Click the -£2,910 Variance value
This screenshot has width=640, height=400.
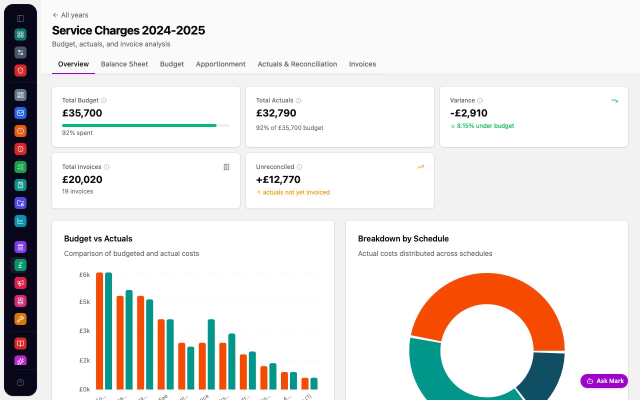[468, 113]
